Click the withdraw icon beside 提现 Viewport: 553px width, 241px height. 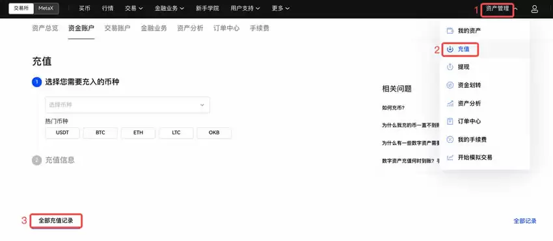[450, 67]
